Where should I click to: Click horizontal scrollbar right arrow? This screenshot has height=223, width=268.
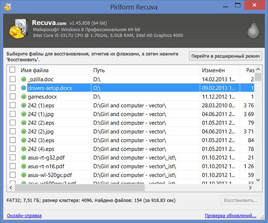coord(253,188)
